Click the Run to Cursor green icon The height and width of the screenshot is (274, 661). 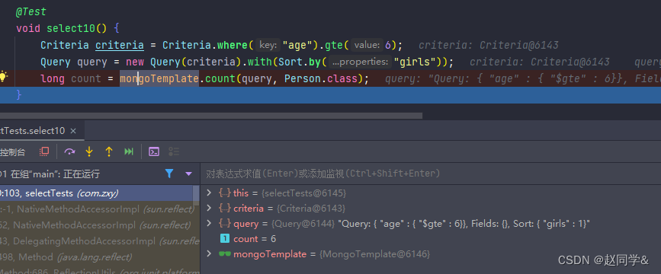(129, 151)
